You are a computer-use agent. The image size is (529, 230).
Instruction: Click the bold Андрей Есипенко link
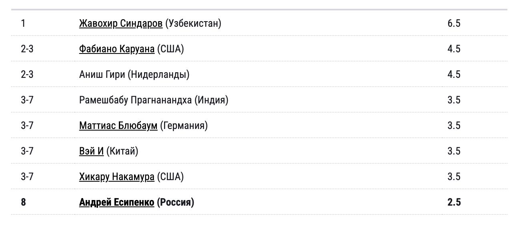[x=116, y=202]
